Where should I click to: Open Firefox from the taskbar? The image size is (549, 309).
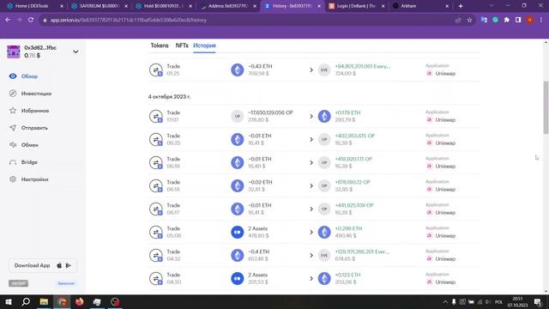pyautogui.click(x=80, y=301)
